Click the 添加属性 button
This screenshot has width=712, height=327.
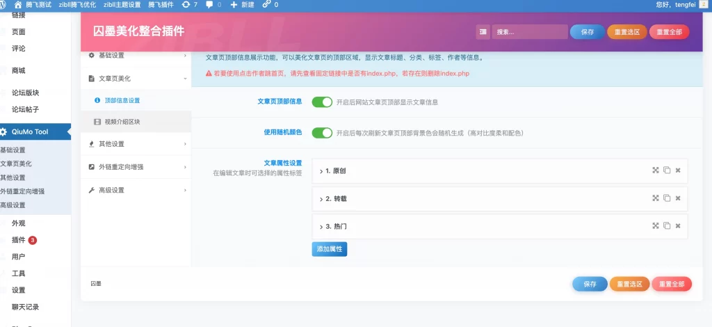point(329,249)
